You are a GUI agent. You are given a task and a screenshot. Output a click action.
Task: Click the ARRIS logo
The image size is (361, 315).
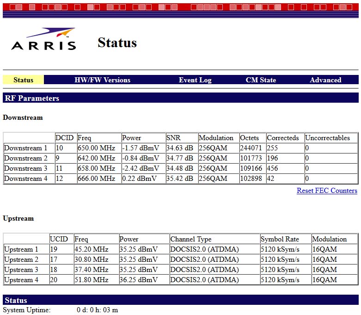pyautogui.click(x=43, y=39)
